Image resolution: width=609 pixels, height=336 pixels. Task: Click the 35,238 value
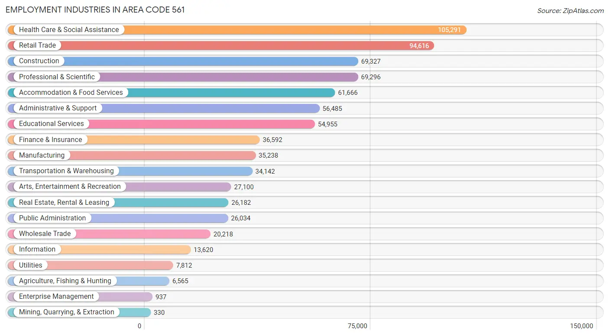(269, 155)
